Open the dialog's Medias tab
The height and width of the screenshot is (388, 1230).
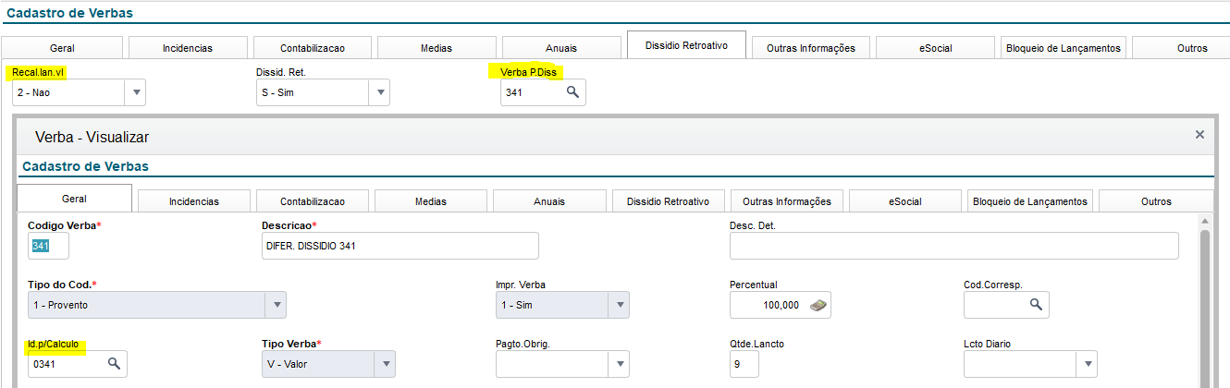tap(431, 201)
